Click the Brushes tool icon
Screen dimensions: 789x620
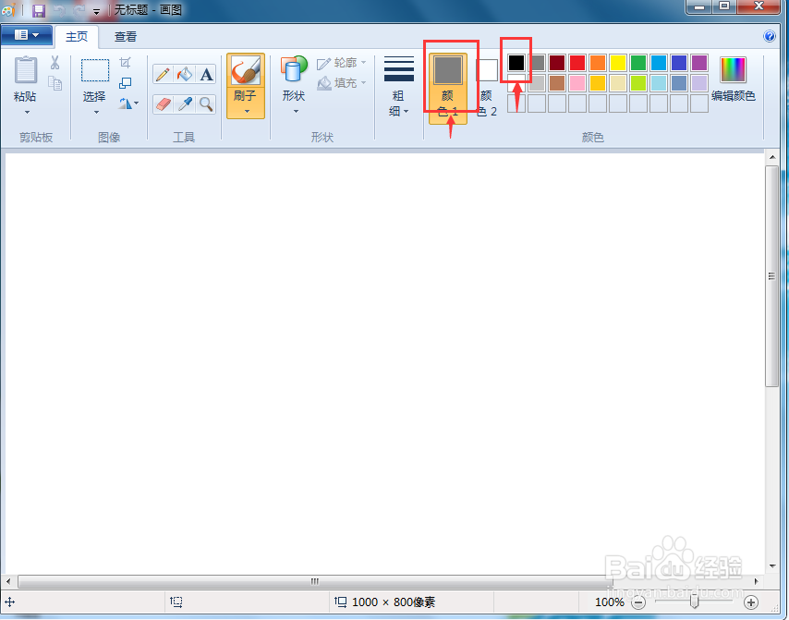coord(246,70)
